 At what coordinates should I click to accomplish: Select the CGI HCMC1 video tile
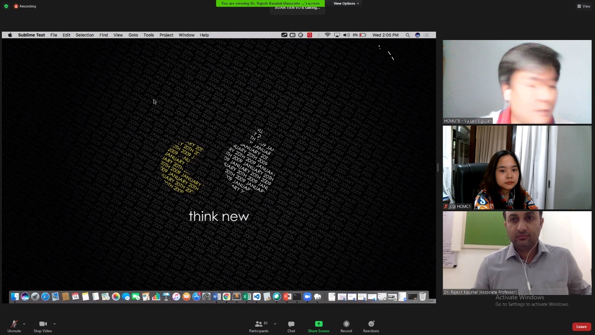(517, 167)
